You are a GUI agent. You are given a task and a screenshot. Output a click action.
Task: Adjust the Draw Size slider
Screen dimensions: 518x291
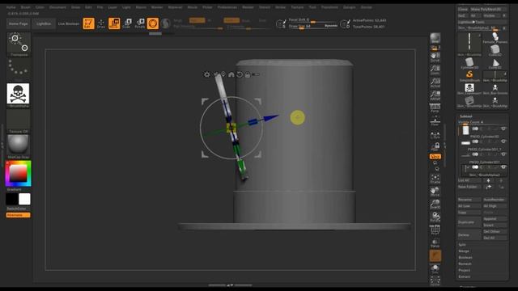[313, 27]
